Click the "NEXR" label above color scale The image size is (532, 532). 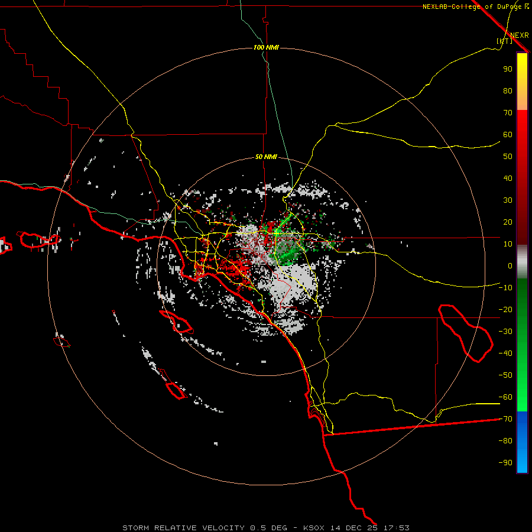point(519,35)
